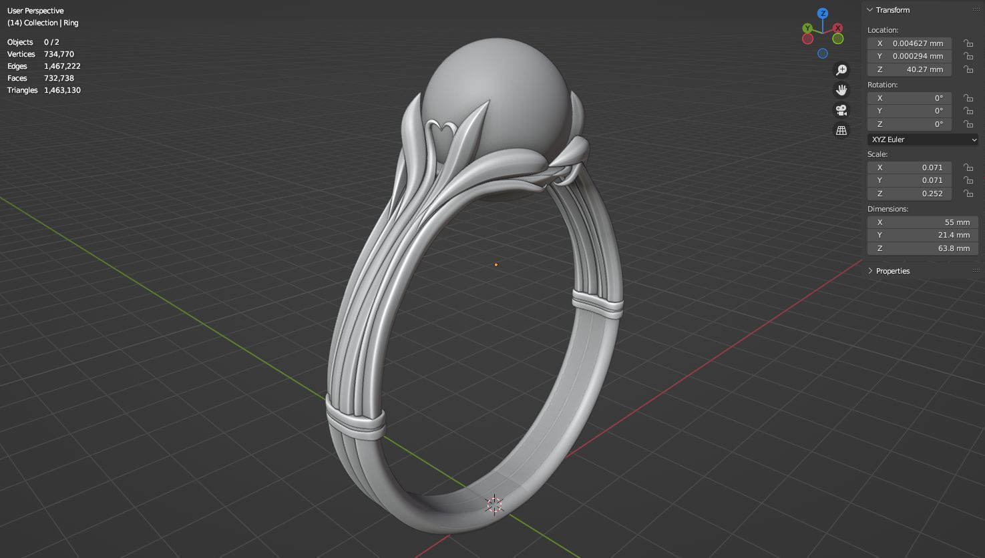Click the Scale Y field 0.071
This screenshot has height=558, width=985.
pos(910,180)
